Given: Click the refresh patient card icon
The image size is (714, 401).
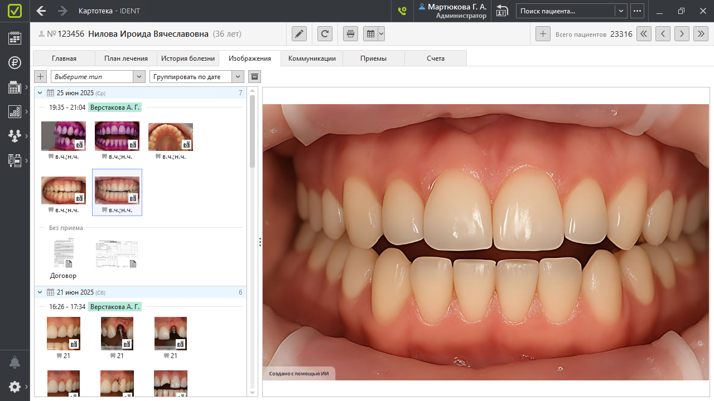Looking at the screenshot, I should 325,34.
